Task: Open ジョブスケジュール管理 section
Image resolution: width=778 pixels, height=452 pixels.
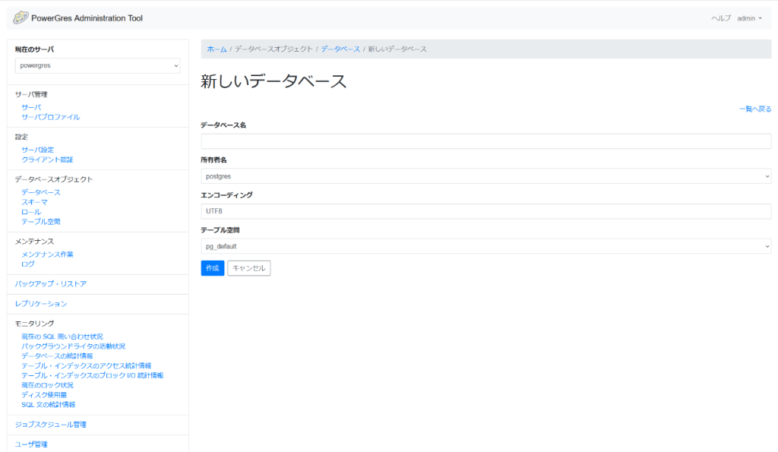Action: (51, 425)
